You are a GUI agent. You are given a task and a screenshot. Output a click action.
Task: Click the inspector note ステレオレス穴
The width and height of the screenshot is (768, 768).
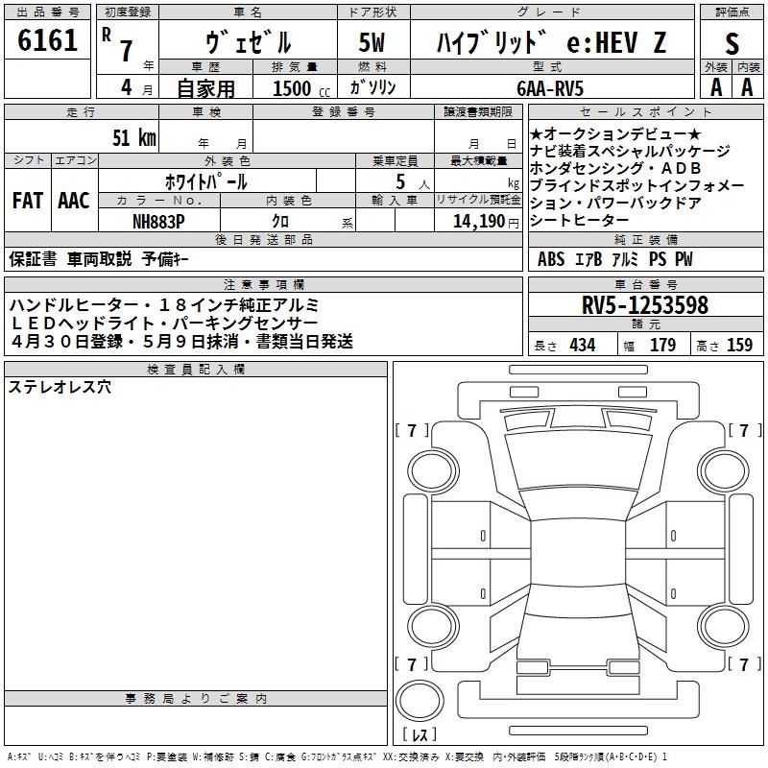pyautogui.click(x=60, y=387)
